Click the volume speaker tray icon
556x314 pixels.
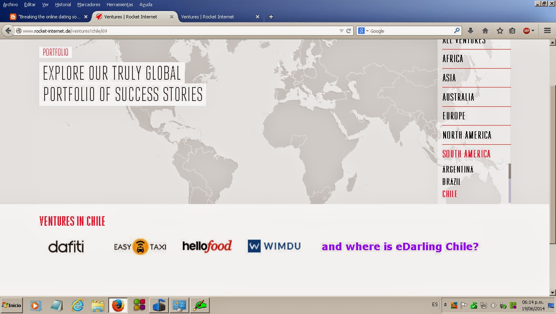[x=493, y=305]
